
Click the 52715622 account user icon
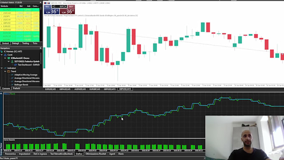click(x=12, y=61)
